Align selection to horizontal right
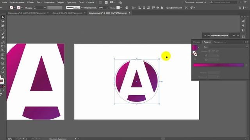This screenshot has width=250, height=140. [x=148, y=8]
